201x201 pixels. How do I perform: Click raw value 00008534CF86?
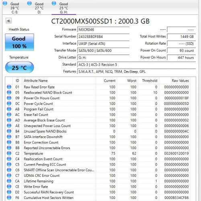point(176,198)
